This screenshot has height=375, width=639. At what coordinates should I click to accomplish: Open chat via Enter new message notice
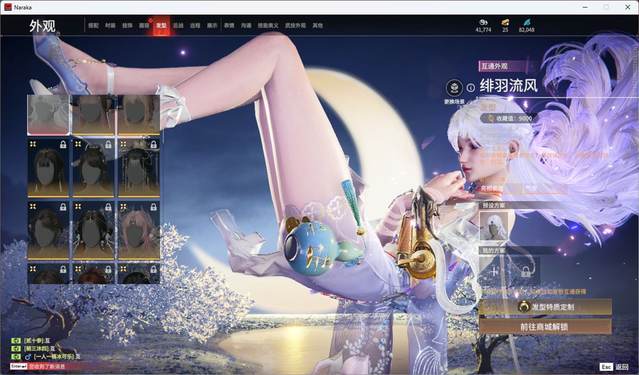pyautogui.click(x=37, y=367)
